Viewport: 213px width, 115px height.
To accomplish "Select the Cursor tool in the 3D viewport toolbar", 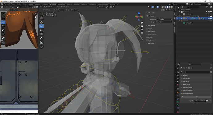I will click(x=41, y=18).
